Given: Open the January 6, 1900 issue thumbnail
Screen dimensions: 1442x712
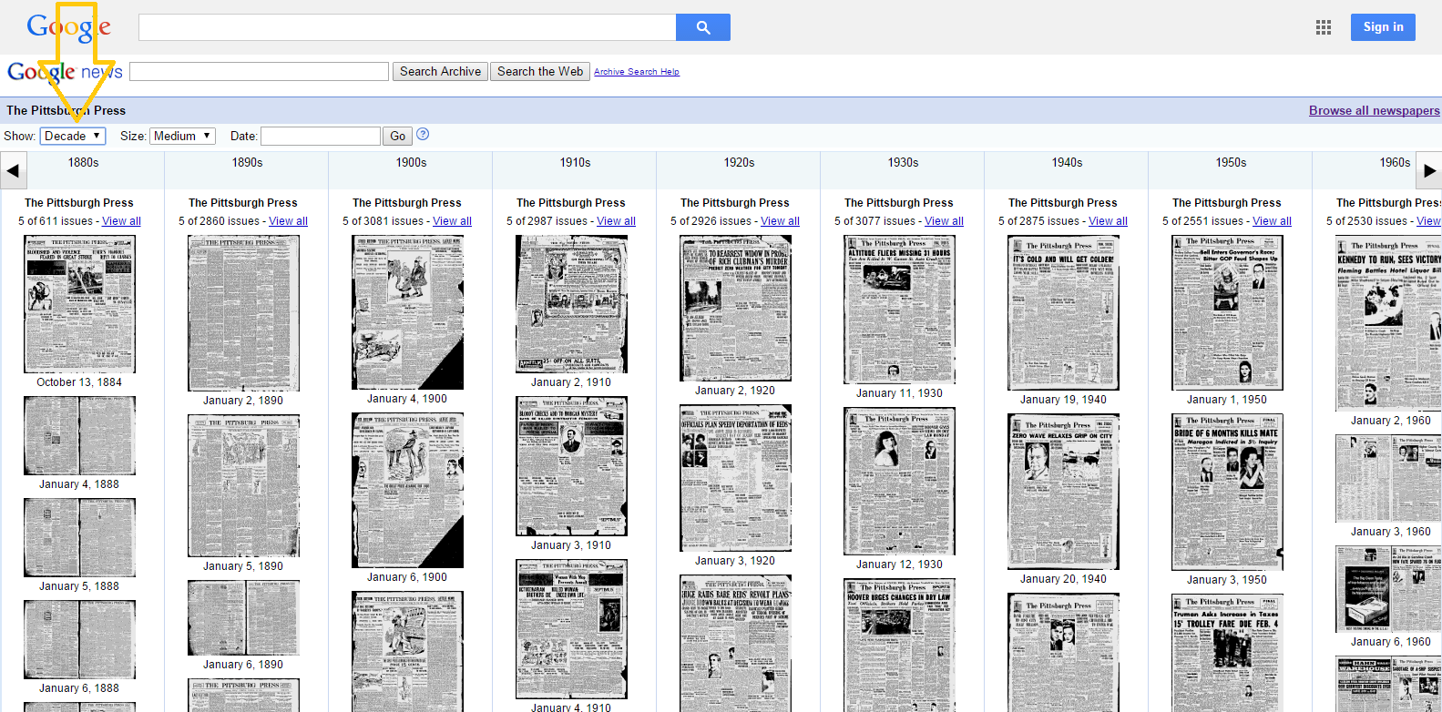Looking at the screenshot, I should coord(407,490).
